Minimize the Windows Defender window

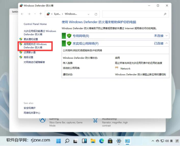149,6
